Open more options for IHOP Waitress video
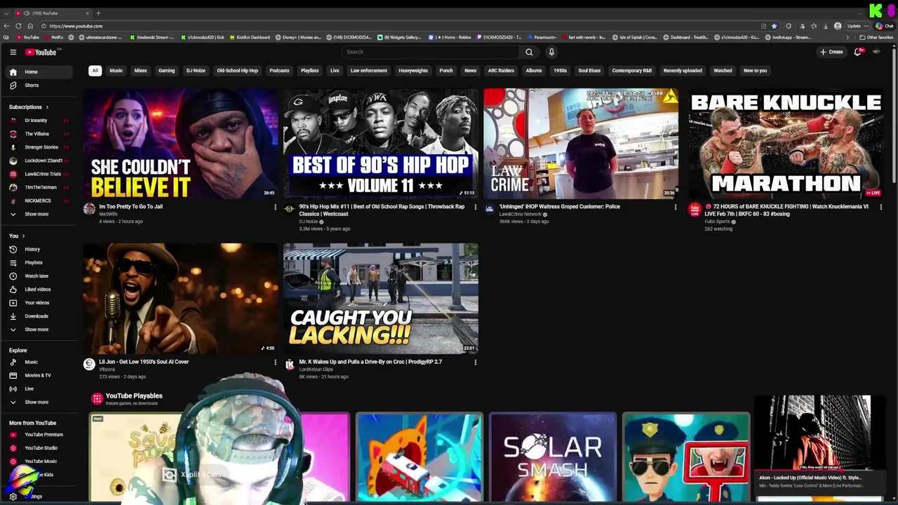Image resolution: width=898 pixels, height=505 pixels. tap(675, 207)
